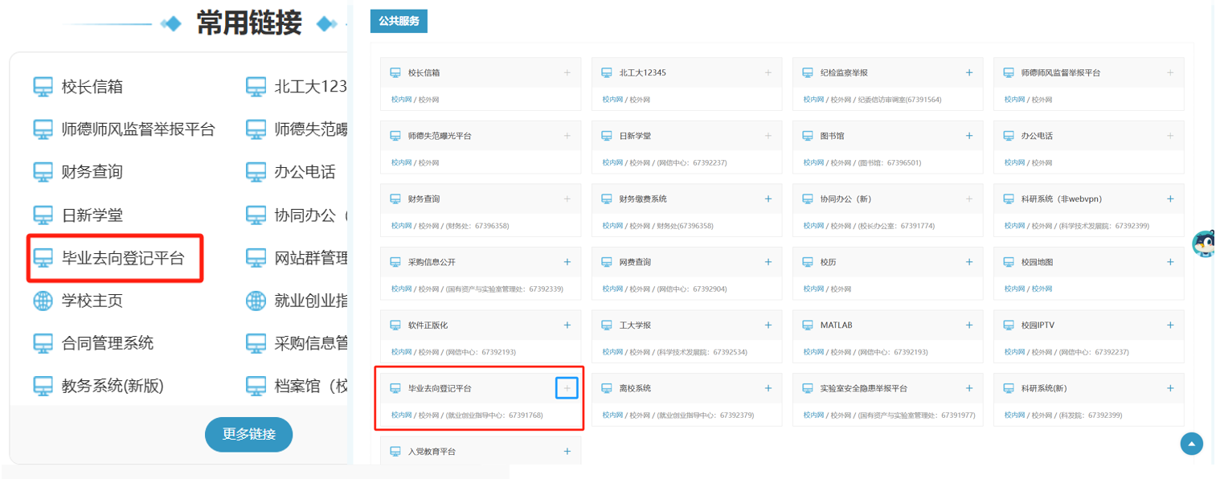Select the 公共服务 tab header
The image size is (1220, 479).
399,21
